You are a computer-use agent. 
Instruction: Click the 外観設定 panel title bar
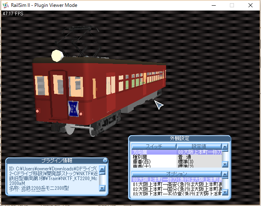(180, 138)
